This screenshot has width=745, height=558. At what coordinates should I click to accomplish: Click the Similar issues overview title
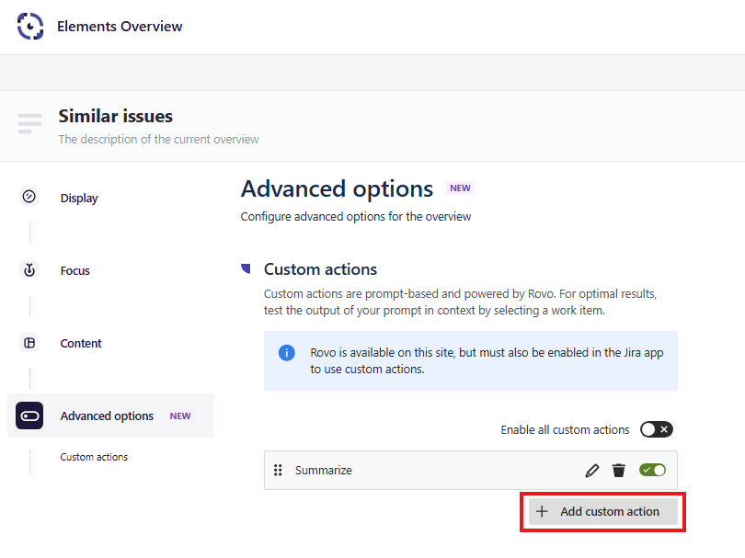point(116,116)
